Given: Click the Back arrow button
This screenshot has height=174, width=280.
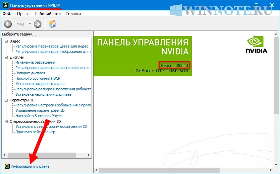Looking at the screenshot, I should click(x=8, y=24).
